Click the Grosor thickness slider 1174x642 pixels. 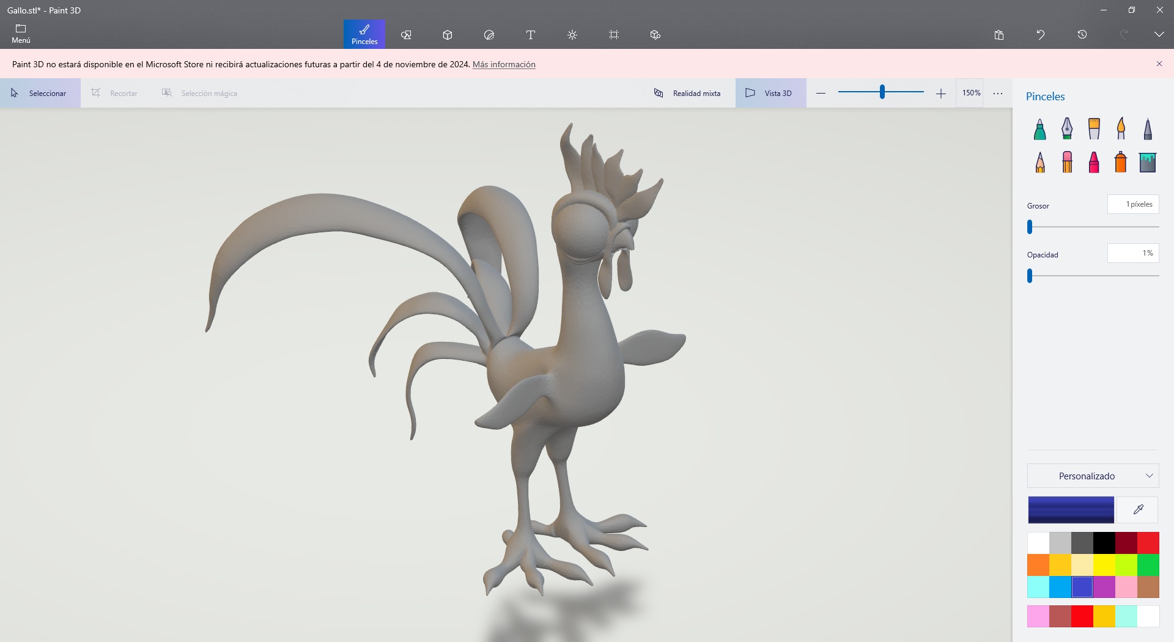[x=1093, y=227]
